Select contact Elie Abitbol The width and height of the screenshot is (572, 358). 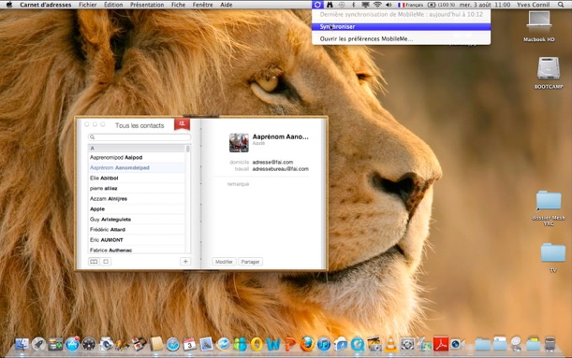point(137,179)
